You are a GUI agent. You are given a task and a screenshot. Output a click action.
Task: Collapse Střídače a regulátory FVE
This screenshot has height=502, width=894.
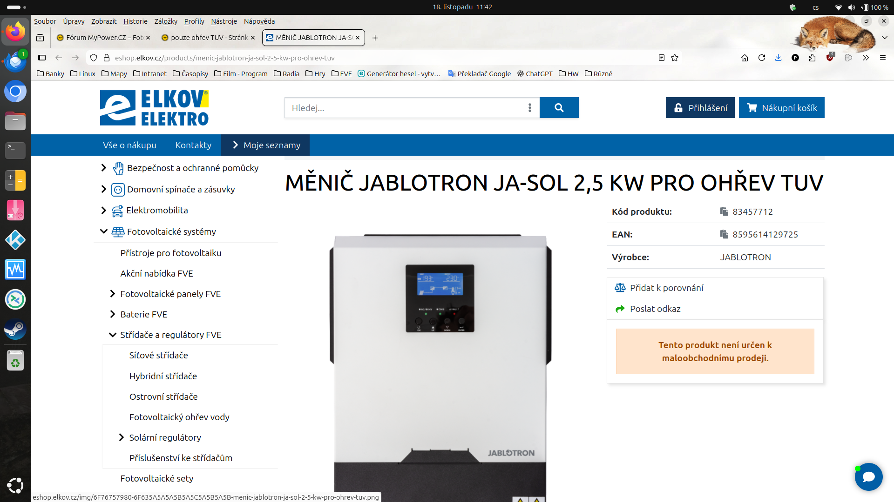tap(112, 335)
